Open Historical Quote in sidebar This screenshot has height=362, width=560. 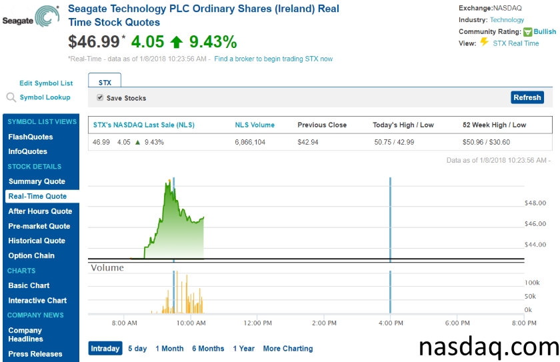(37, 241)
